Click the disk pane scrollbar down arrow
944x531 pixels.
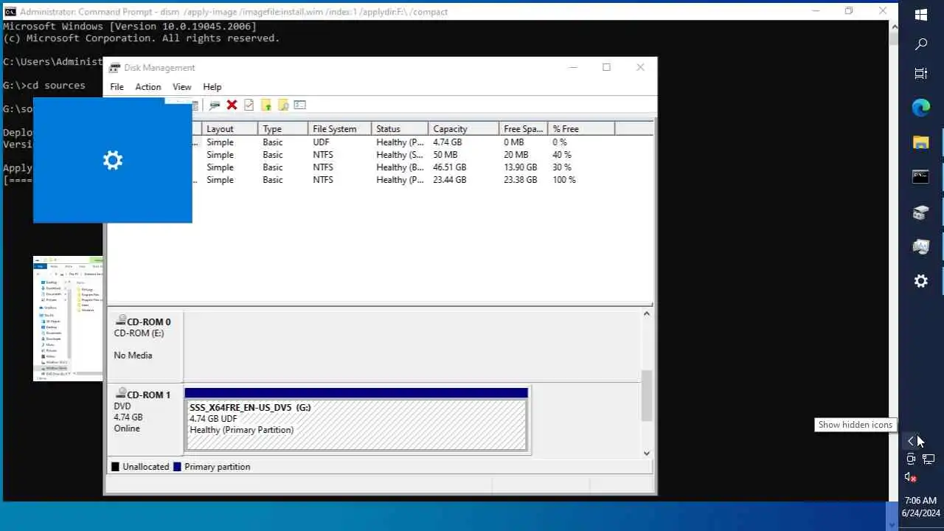pyautogui.click(x=647, y=454)
